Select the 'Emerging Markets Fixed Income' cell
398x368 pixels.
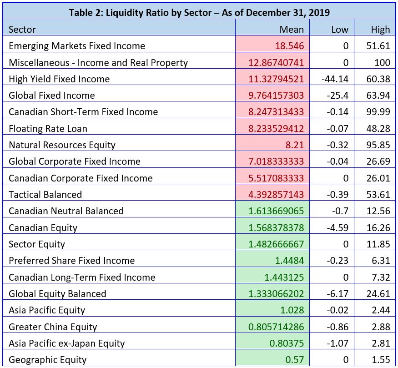[x=77, y=46]
